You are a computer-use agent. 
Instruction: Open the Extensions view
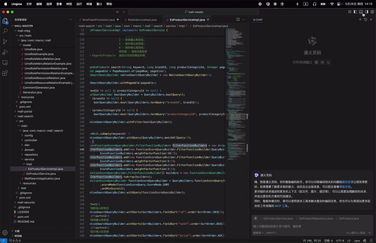[x=5, y=73]
